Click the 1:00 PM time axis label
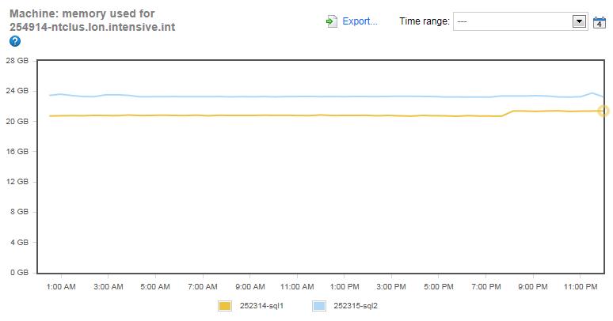This screenshot has height=321, width=613. pos(345,286)
